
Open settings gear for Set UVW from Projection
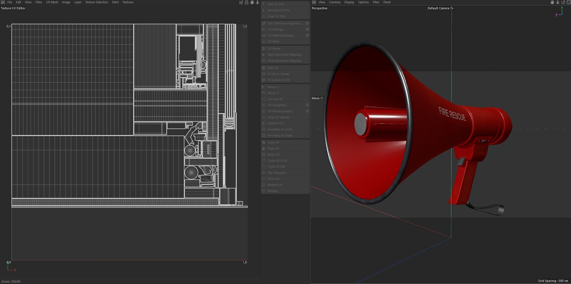tap(307, 23)
